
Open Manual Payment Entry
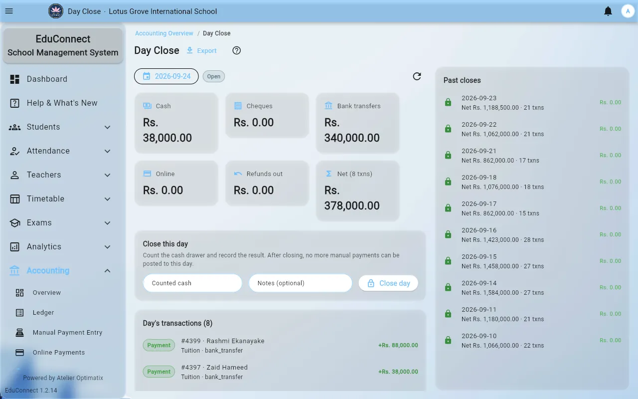pos(63,332)
